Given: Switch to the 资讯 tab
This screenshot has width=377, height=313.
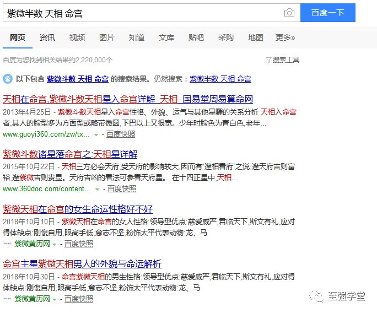Looking at the screenshot, I should point(47,37).
